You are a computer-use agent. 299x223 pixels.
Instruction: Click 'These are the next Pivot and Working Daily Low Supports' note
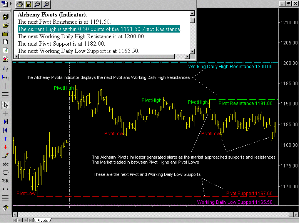point(147,174)
